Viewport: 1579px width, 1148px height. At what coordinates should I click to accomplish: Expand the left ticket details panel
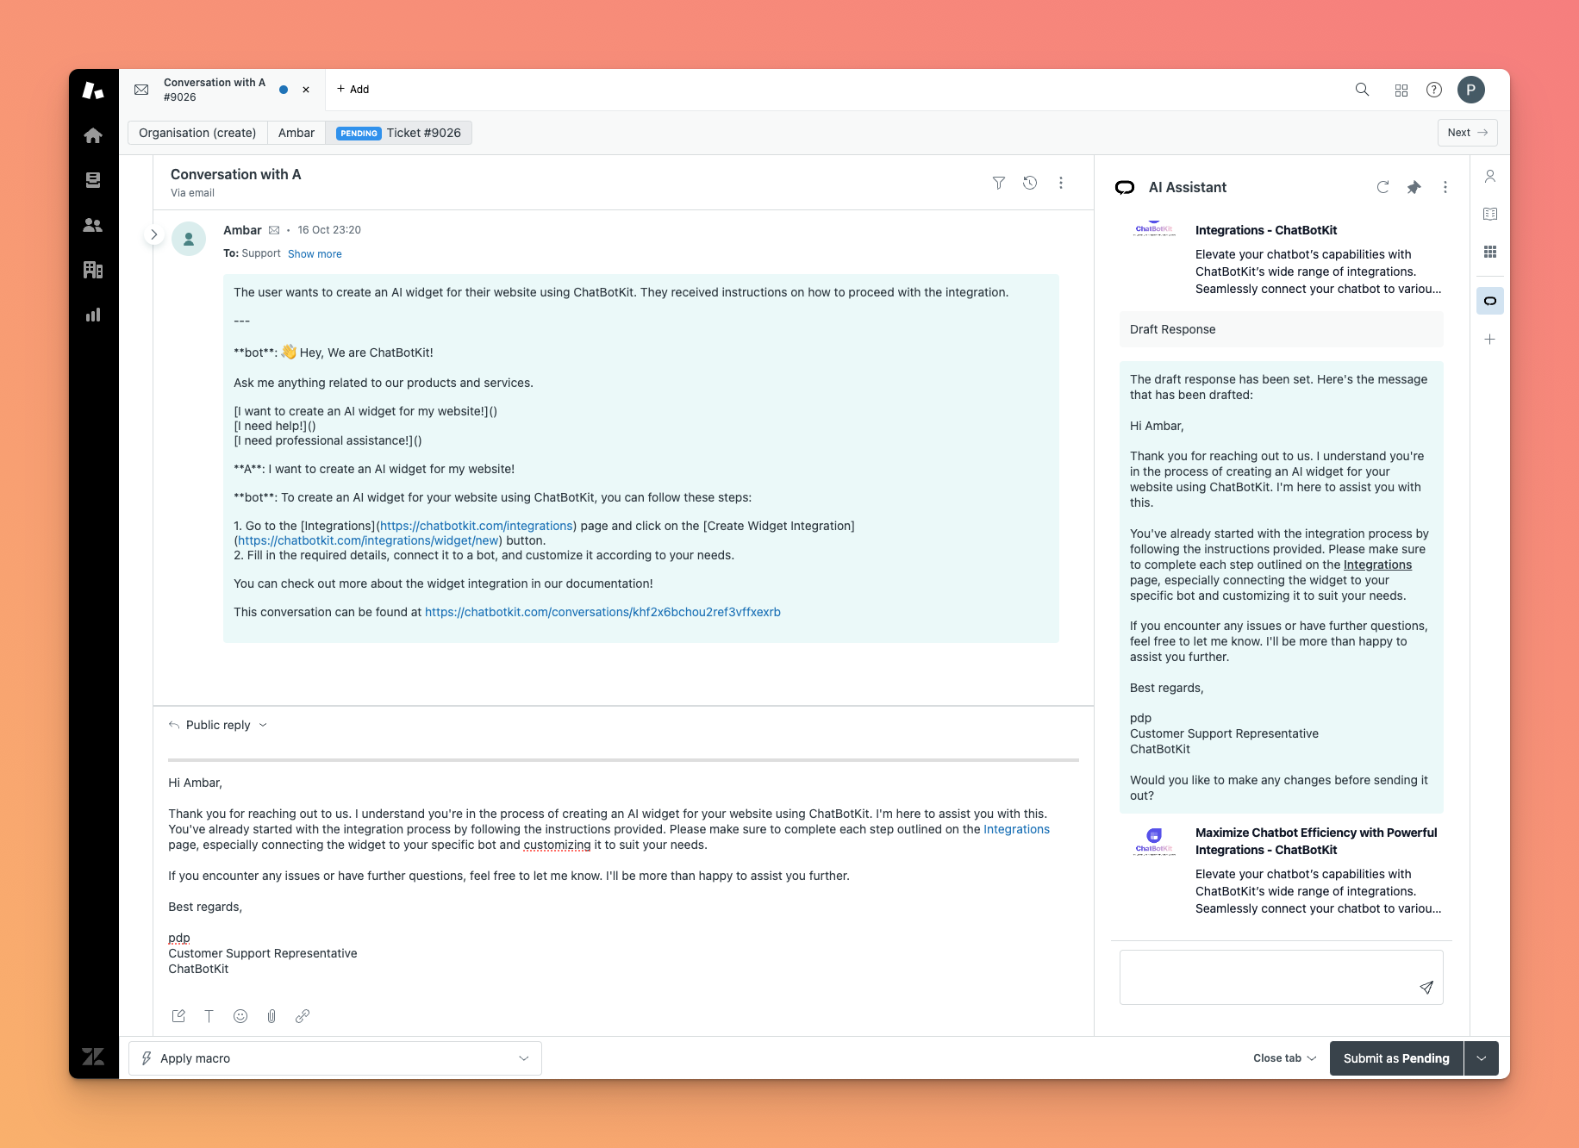[153, 234]
